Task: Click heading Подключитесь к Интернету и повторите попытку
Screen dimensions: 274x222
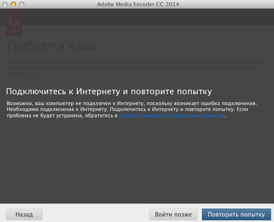Action: 109,91
